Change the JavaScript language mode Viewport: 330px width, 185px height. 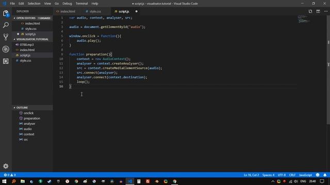tap(305, 175)
